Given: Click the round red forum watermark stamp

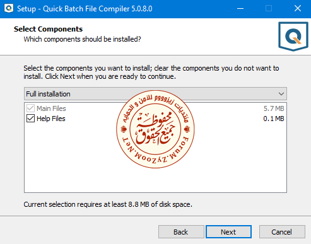Looking at the screenshot, I should coord(155,129).
